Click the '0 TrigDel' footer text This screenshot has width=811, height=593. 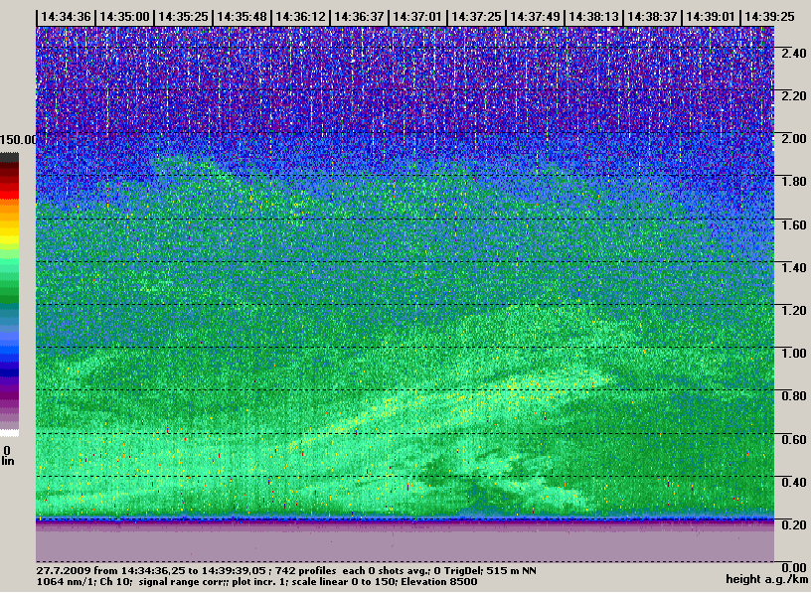click(457, 571)
